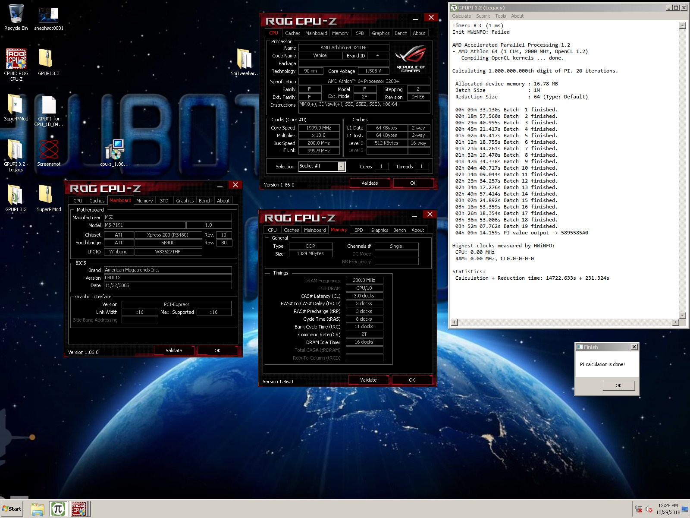Open the Tools menu in GPUPI
The image size is (690, 518).
pos(501,16)
